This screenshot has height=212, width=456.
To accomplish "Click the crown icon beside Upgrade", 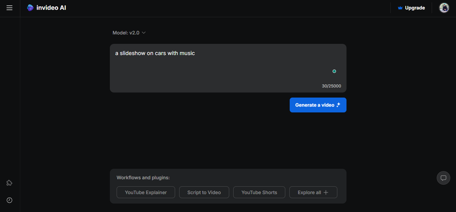I will [400, 8].
